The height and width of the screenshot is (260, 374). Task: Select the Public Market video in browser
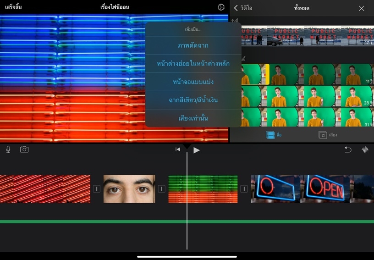tap(307, 35)
